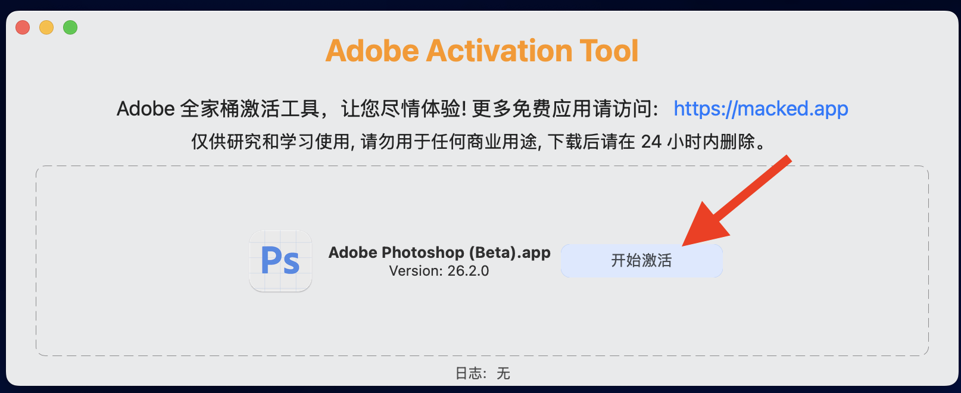Screen dimensions: 961x393
Task: Select the Adobe Photoshop (Beta).app name
Action: tap(439, 252)
